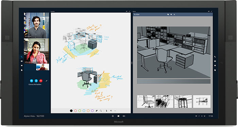
Task: Click the 3D office render in Builder
Action: click(174, 52)
